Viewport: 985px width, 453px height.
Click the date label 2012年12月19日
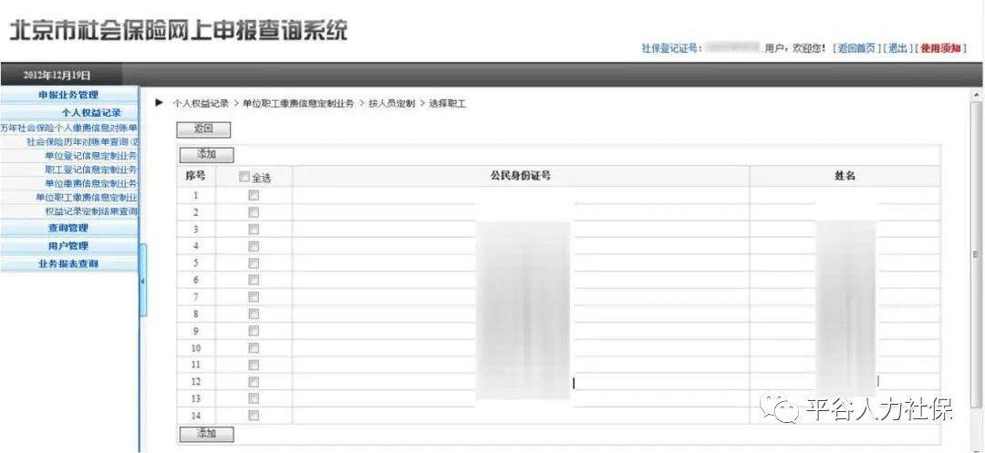57,76
